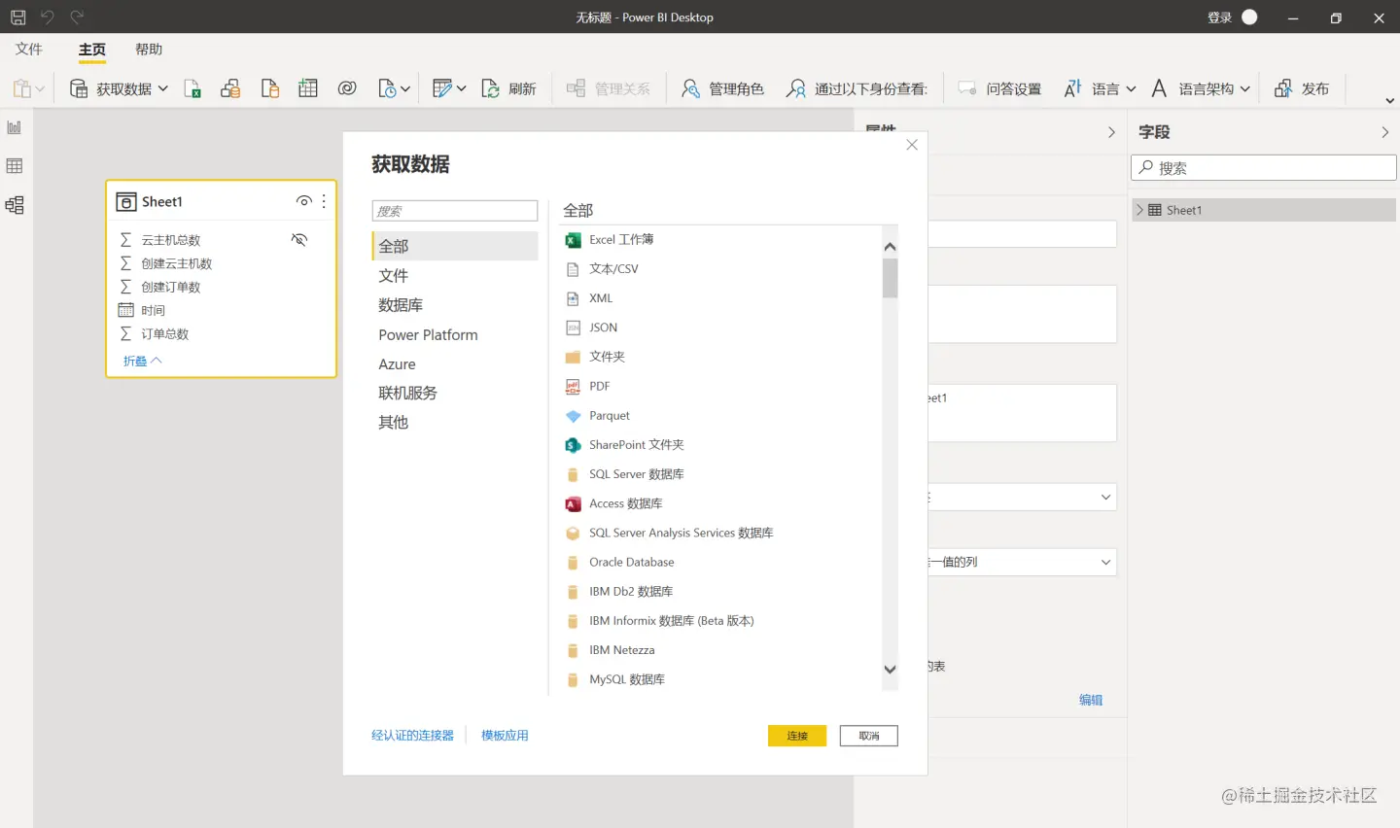Click the Dataverse swirl icon
The image size is (1400, 828).
(x=347, y=88)
